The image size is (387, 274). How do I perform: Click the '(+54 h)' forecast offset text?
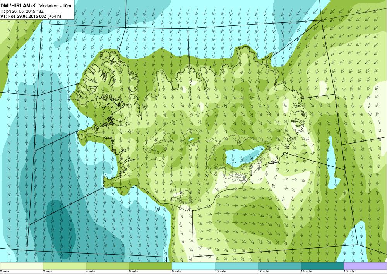point(55,16)
